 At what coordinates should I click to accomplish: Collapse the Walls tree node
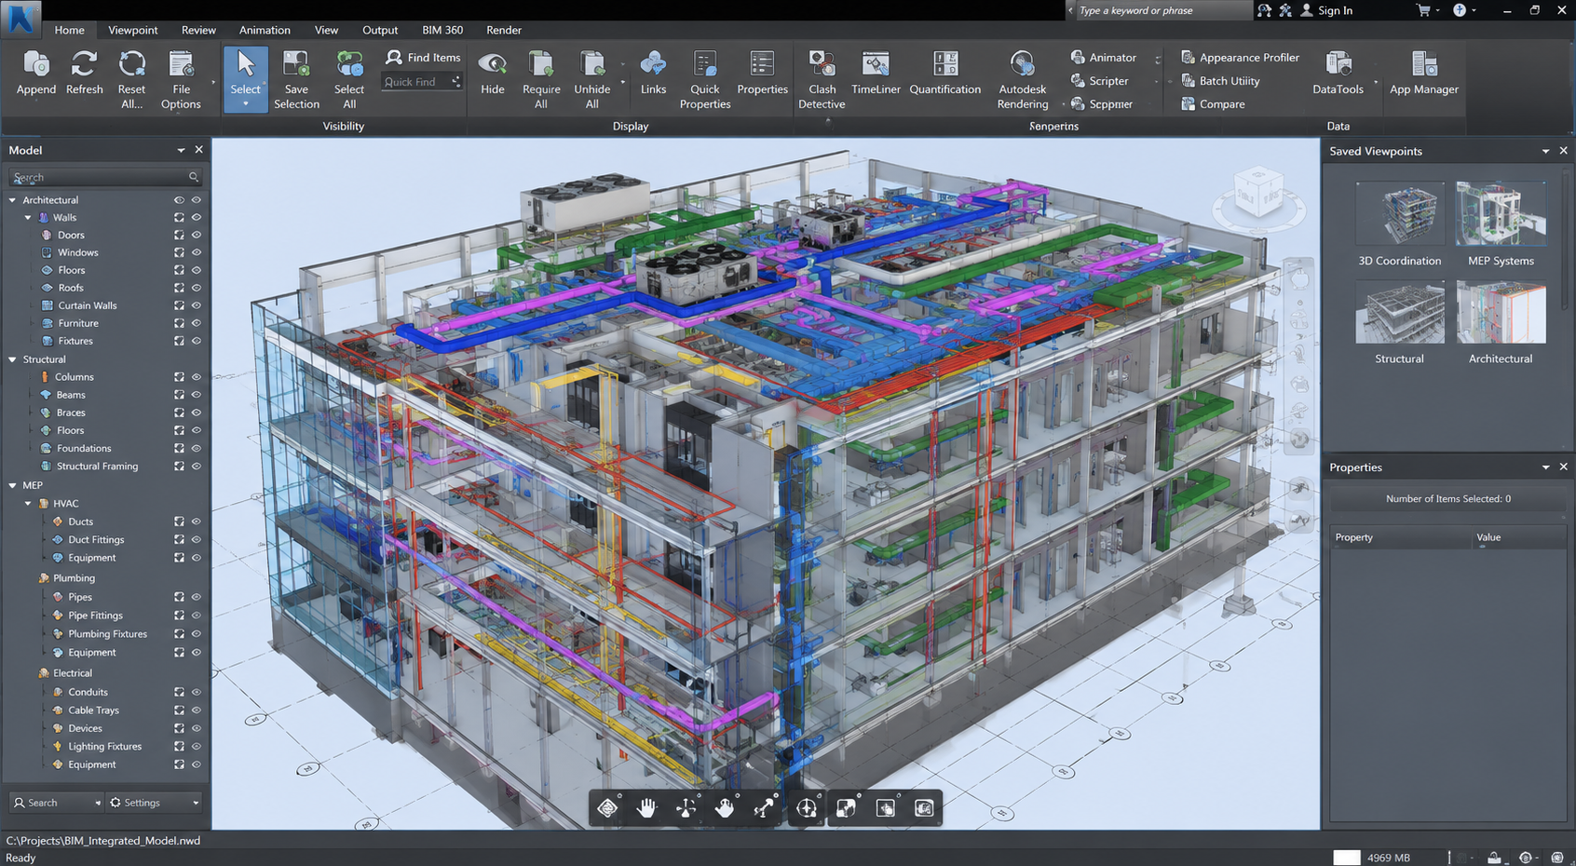point(28,218)
